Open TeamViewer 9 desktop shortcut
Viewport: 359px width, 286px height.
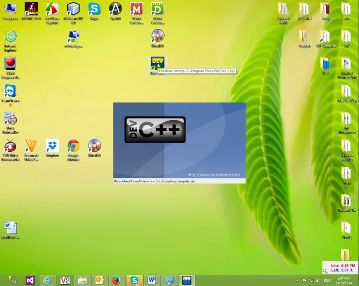pos(10,96)
